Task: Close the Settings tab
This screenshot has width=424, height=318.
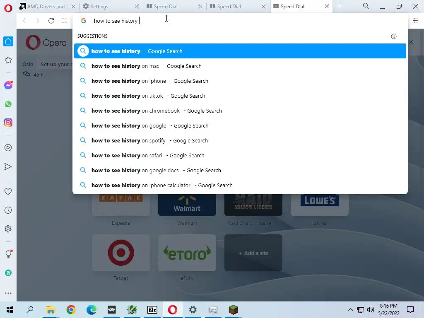Action: pyautogui.click(x=137, y=6)
